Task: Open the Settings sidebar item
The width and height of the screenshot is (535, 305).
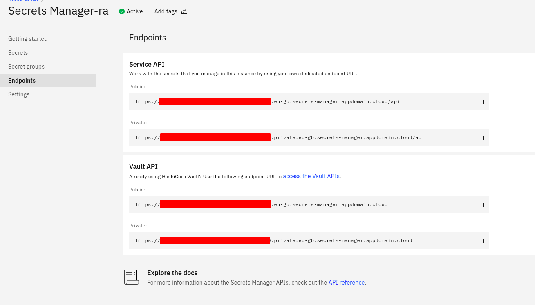Action: [x=19, y=94]
